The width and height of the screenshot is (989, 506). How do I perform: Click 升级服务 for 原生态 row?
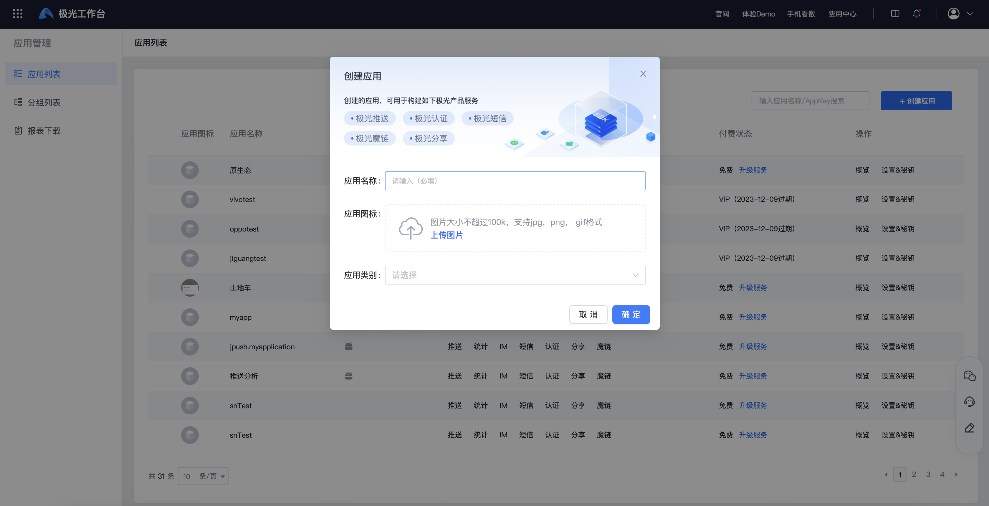(753, 170)
